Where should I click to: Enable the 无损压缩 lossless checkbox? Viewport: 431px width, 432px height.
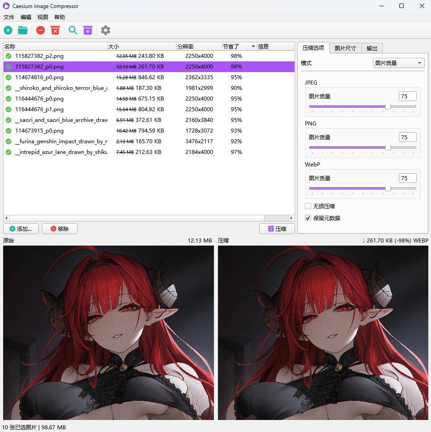click(x=308, y=206)
